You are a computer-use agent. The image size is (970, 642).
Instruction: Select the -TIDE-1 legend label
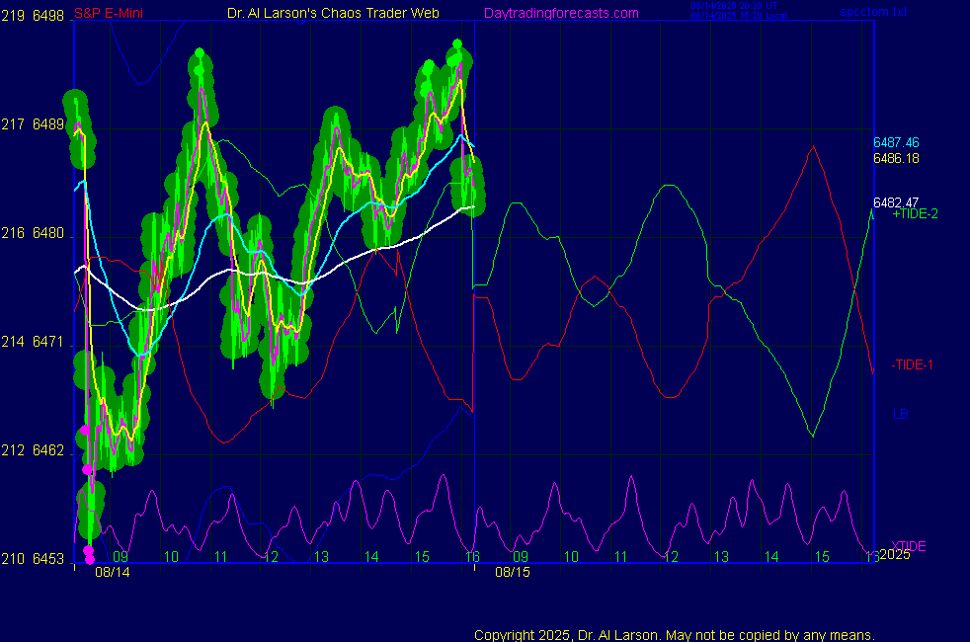(x=912, y=364)
